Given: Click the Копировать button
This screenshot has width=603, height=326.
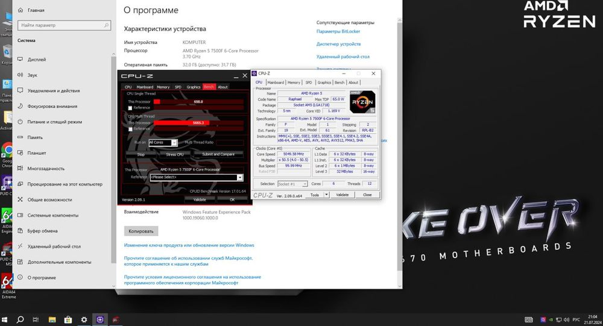Looking at the screenshot, I should [x=140, y=231].
